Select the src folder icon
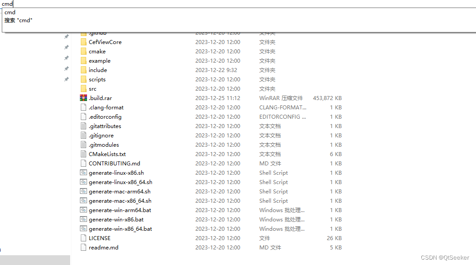Viewport: 476px width, 265px height. (x=83, y=89)
